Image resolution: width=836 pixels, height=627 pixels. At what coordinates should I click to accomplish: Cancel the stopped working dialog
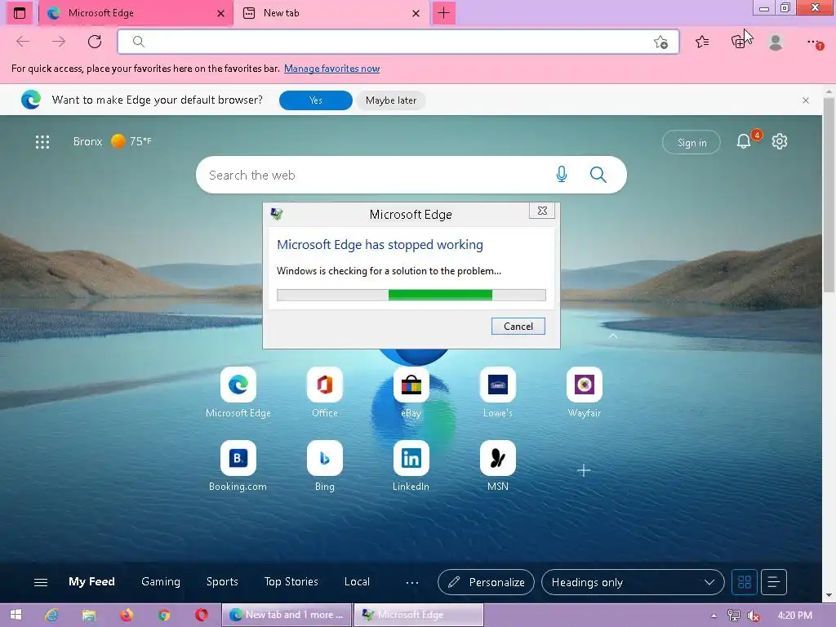point(518,327)
